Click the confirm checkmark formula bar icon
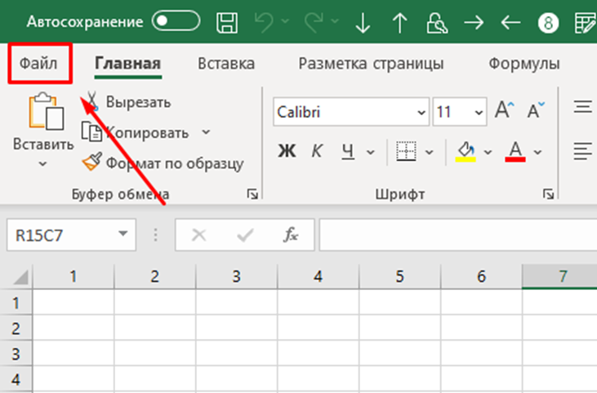The image size is (597, 393). pyautogui.click(x=245, y=235)
